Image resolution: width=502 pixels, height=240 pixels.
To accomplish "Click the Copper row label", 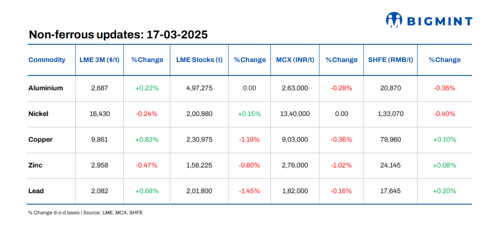I will pyautogui.click(x=40, y=140).
